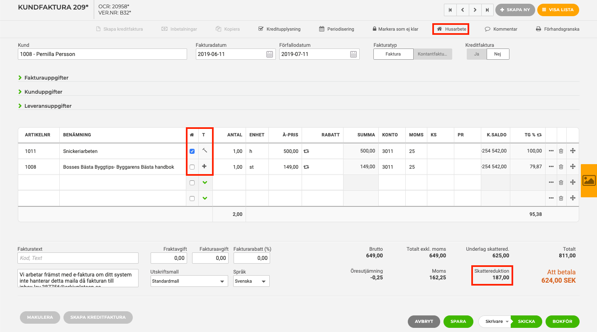597x332 pixels.
Task: Check the husarbete checkbox for Bosses Bästa Byggtips
Action: pyautogui.click(x=192, y=167)
